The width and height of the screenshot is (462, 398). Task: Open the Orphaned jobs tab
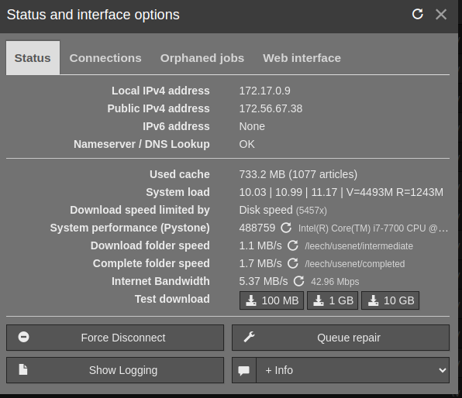click(202, 58)
